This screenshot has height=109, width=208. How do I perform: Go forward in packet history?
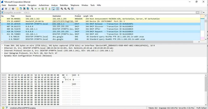[x=39, y=9]
